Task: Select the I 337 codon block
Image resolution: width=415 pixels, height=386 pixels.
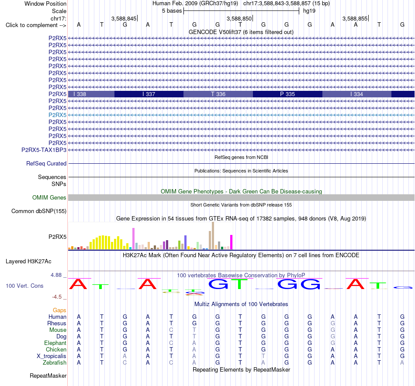Action: 149,94
